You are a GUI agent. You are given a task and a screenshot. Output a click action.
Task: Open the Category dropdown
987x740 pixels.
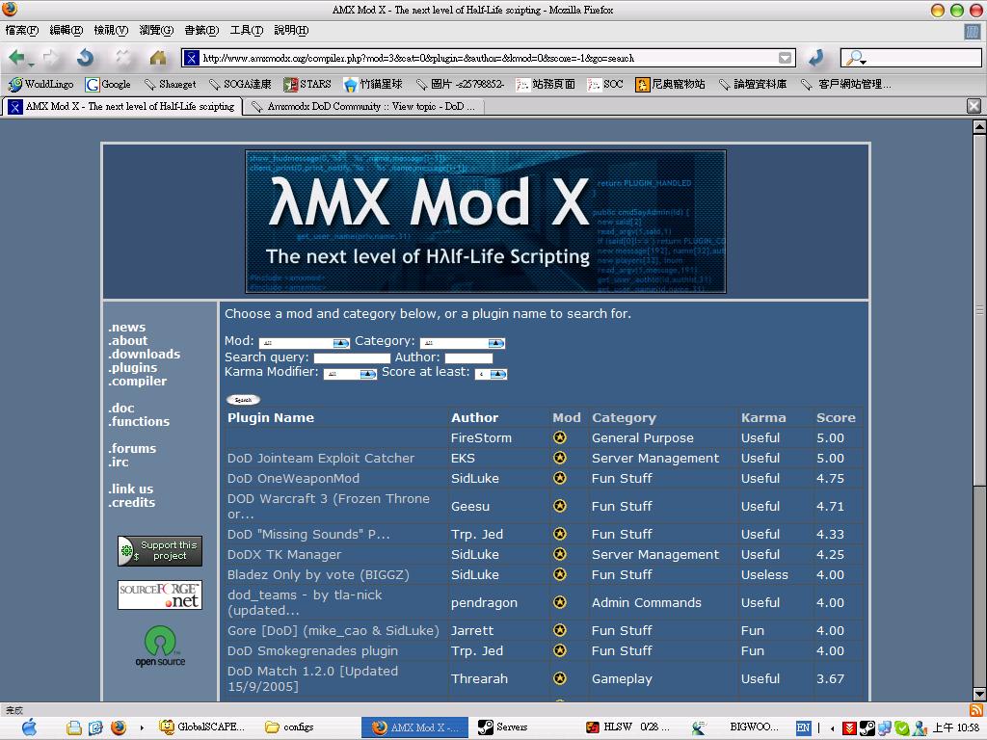click(x=463, y=343)
